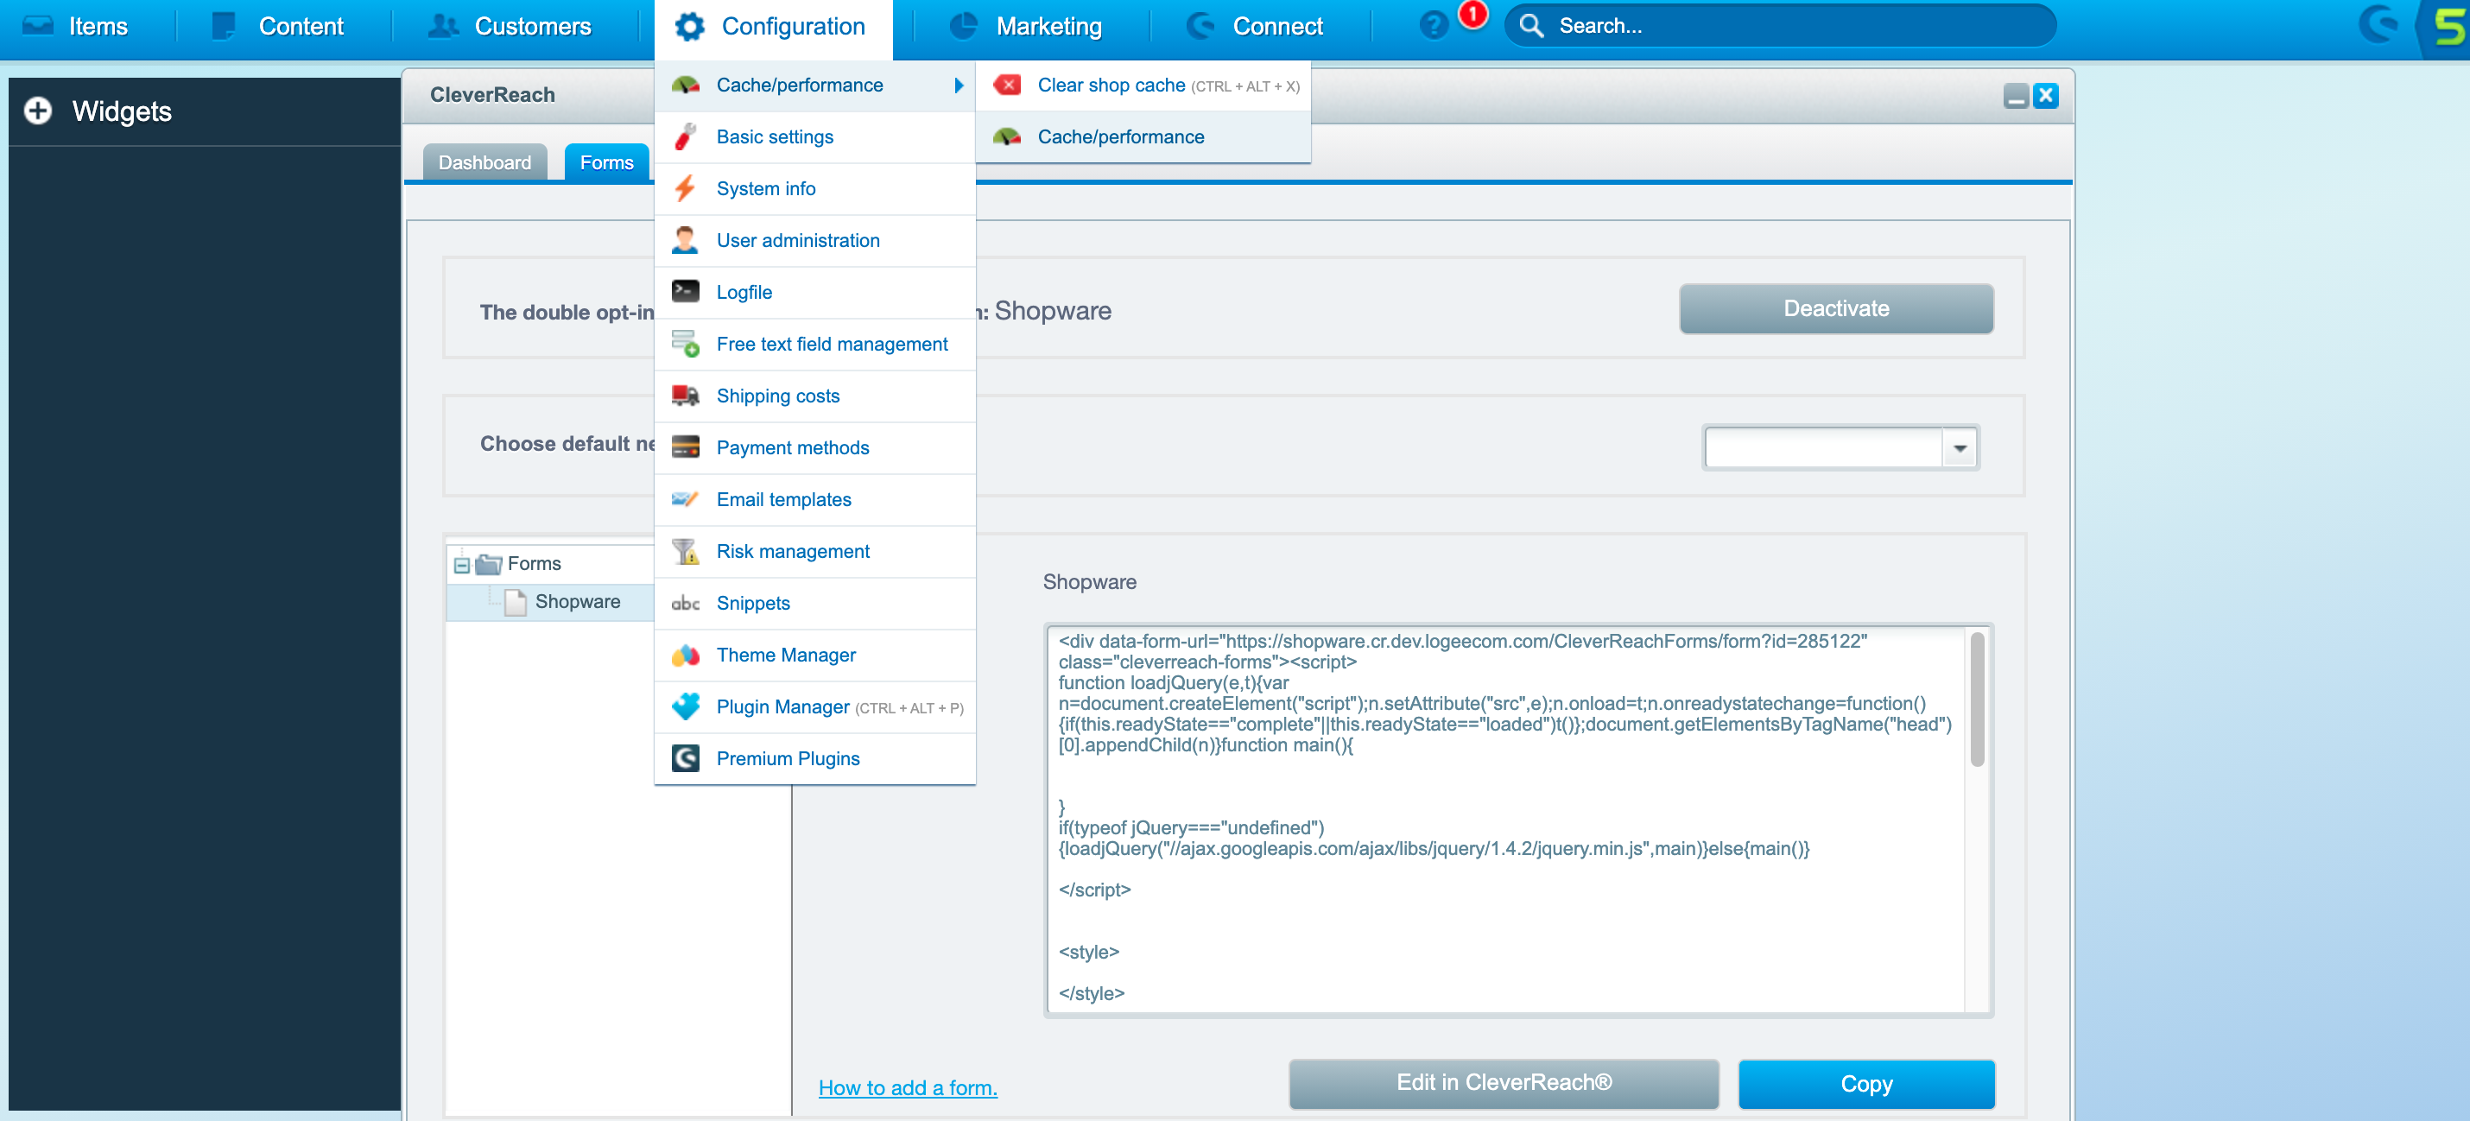Click the help question mark icon
Screen dimensions: 2470x1121
[x=1434, y=26]
